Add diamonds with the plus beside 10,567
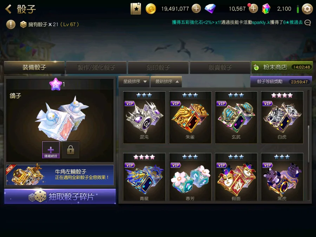Image resolution: width=316 pixels, height=237 pixels. coord(253,9)
